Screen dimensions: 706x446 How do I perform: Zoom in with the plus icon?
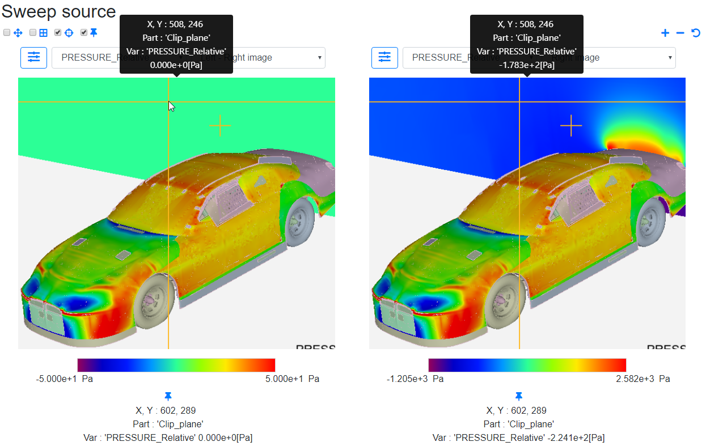click(x=665, y=33)
